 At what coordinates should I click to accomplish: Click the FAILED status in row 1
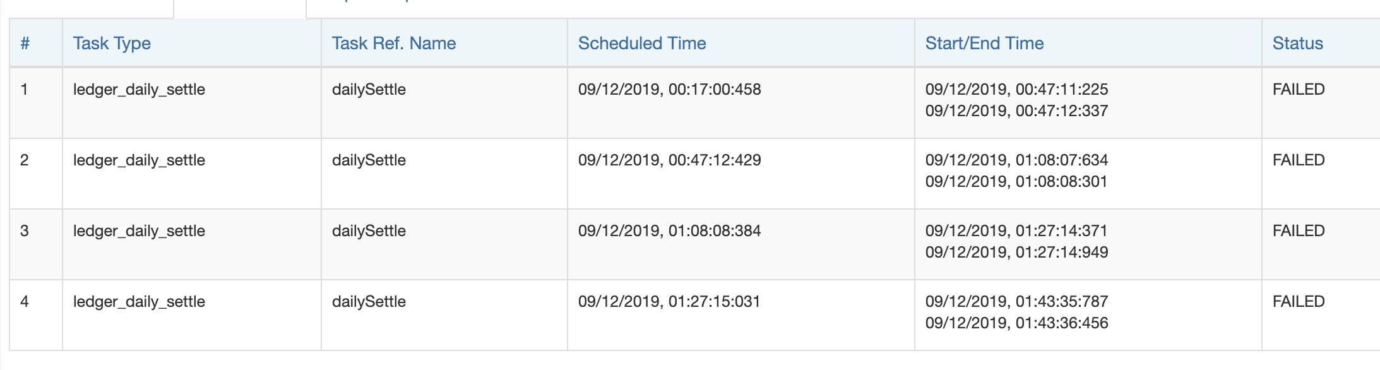(x=1299, y=89)
